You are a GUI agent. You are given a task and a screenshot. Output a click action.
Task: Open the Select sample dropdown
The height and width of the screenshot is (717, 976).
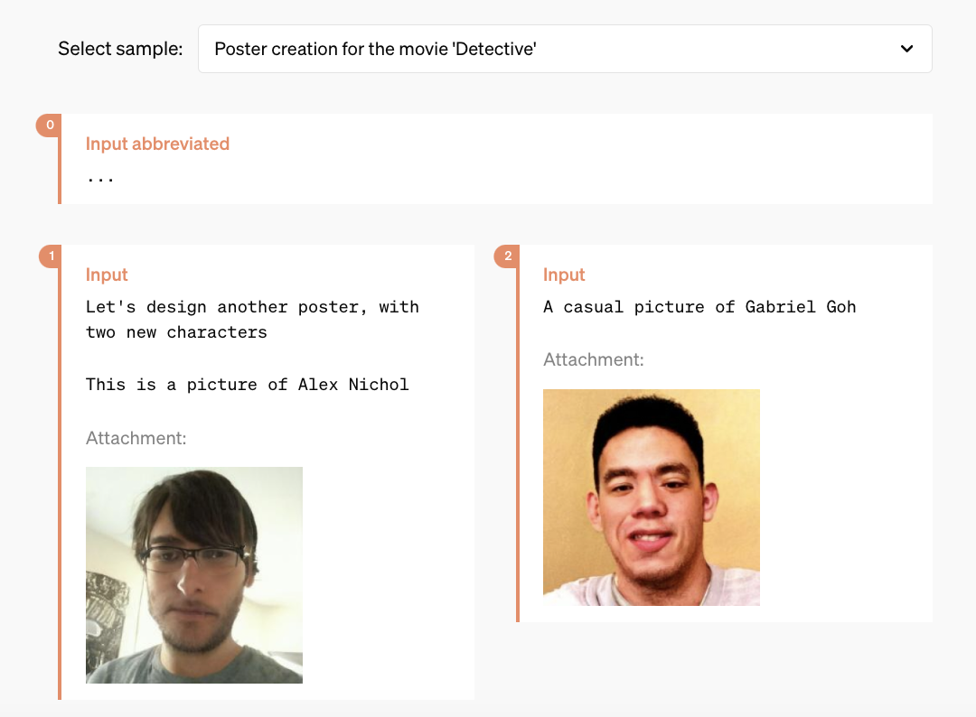click(564, 49)
